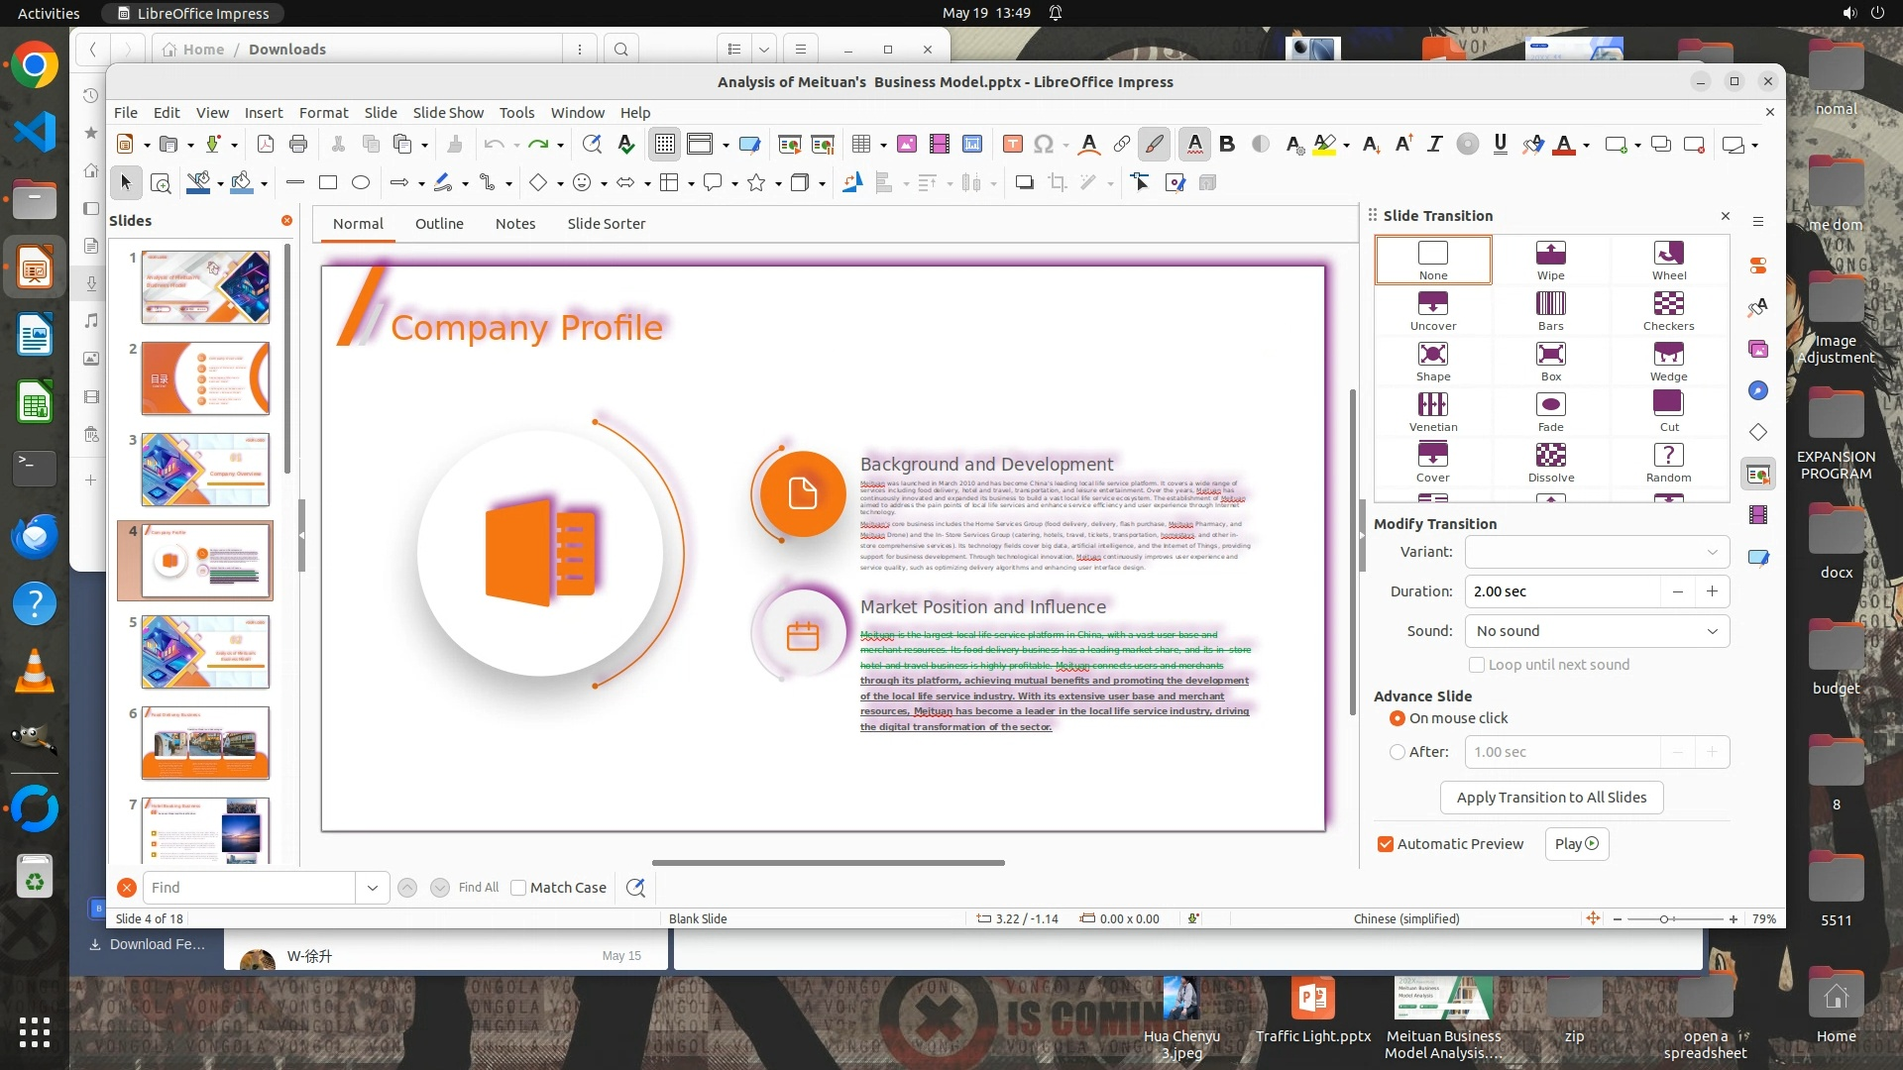This screenshot has height=1070, width=1903.
Task: Open the Slide Show menu
Action: (448, 113)
